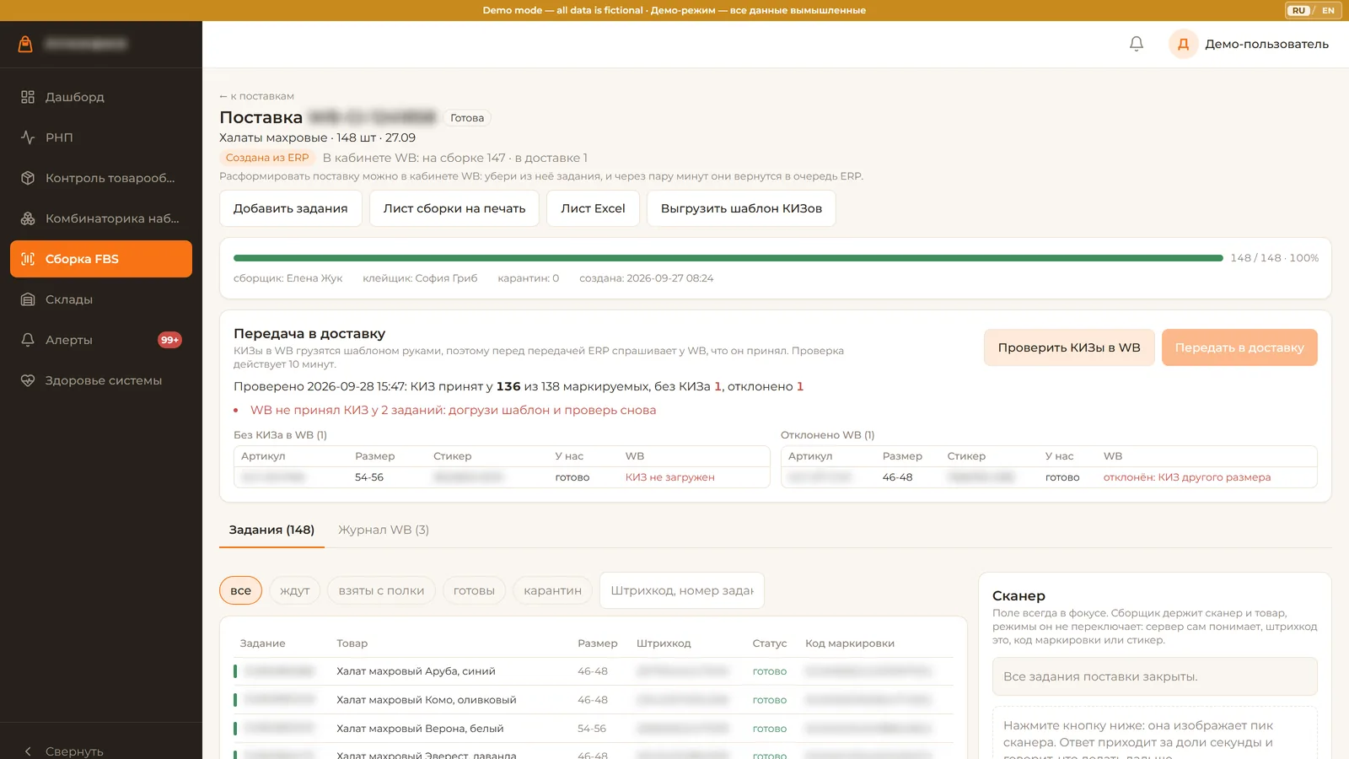Switch language to RU

pos(1298,10)
